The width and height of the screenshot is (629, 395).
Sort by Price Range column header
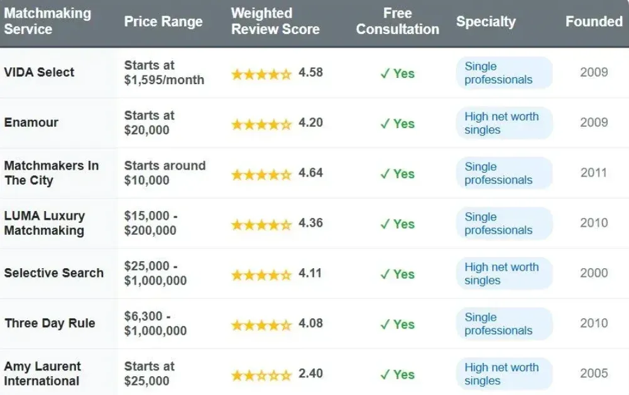163,21
